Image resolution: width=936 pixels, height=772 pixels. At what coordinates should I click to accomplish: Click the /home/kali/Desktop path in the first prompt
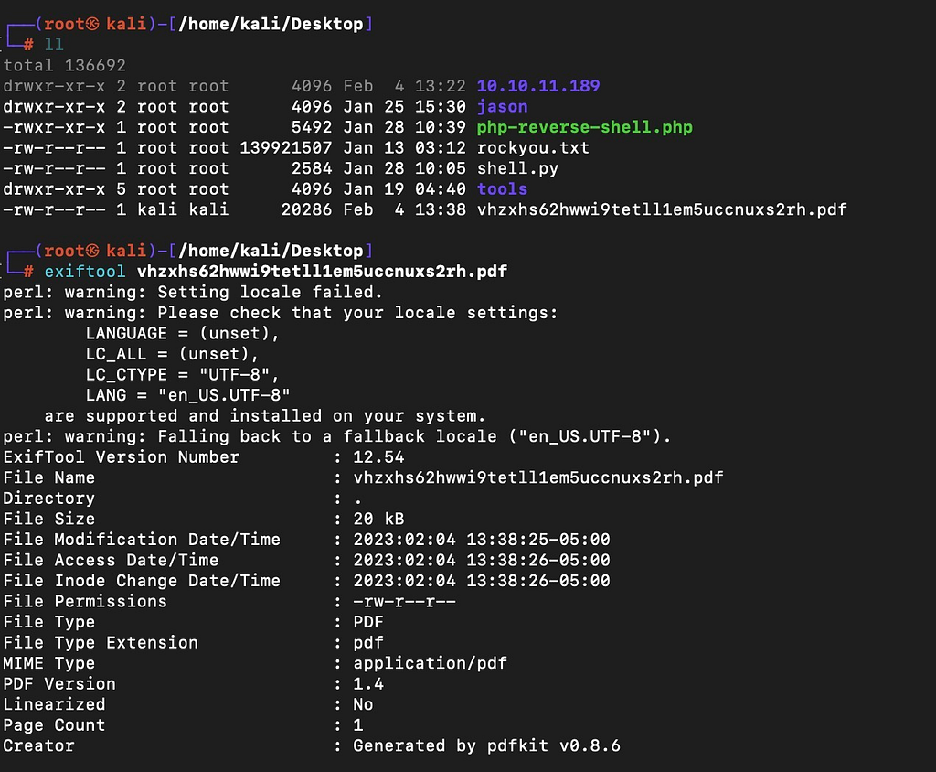point(271,24)
